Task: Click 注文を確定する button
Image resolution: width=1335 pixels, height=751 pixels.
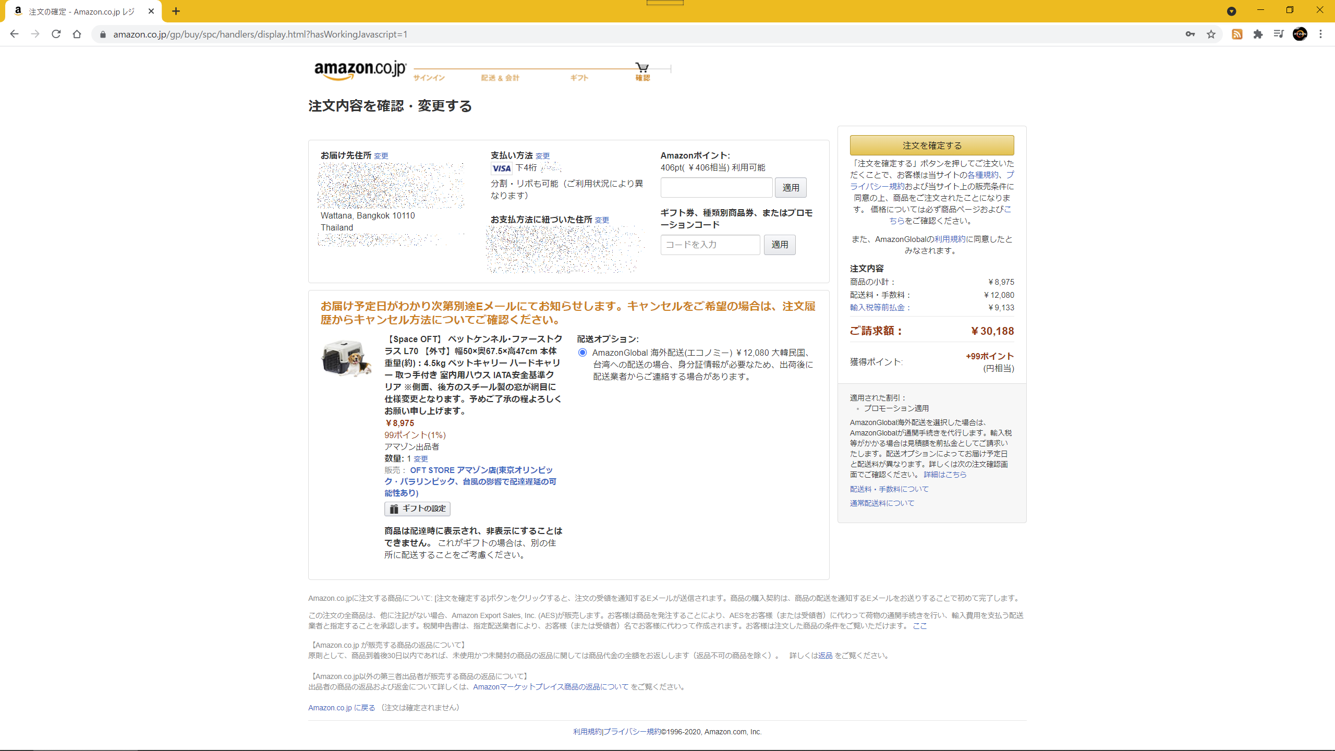Action: coord(932,145)
